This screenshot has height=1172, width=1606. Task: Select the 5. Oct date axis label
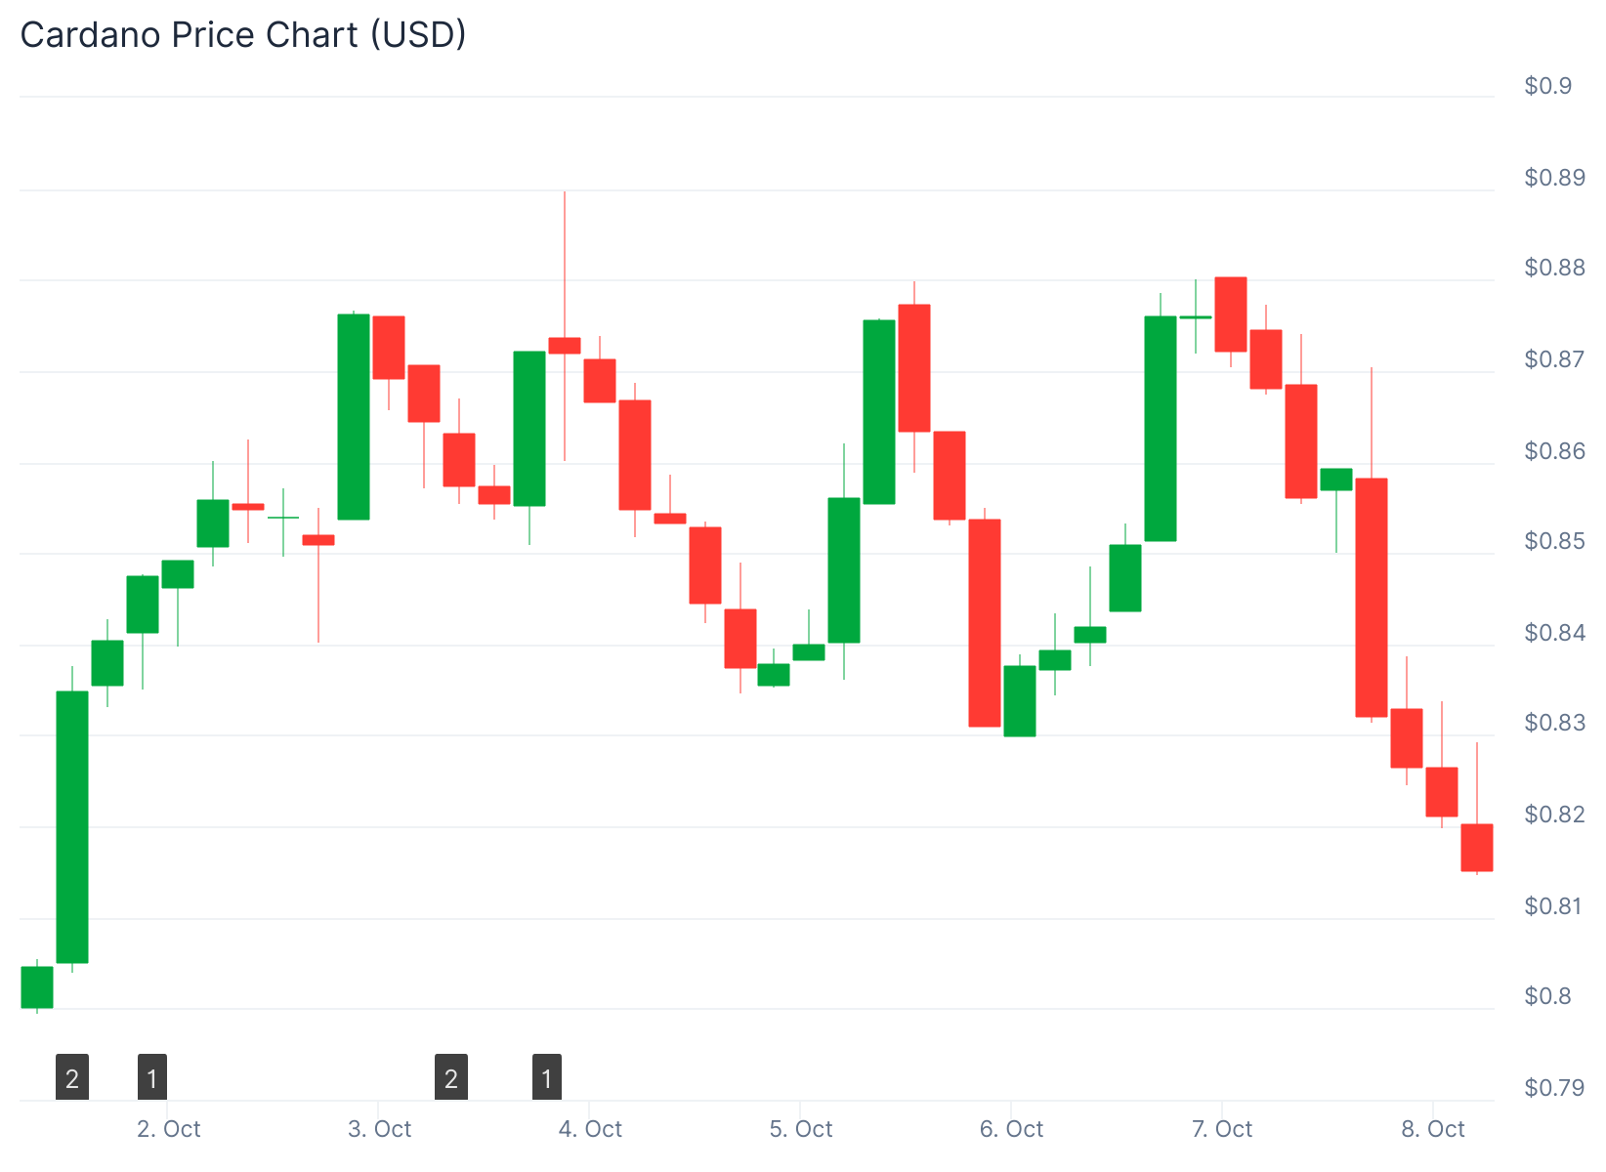coord(801,1129)
